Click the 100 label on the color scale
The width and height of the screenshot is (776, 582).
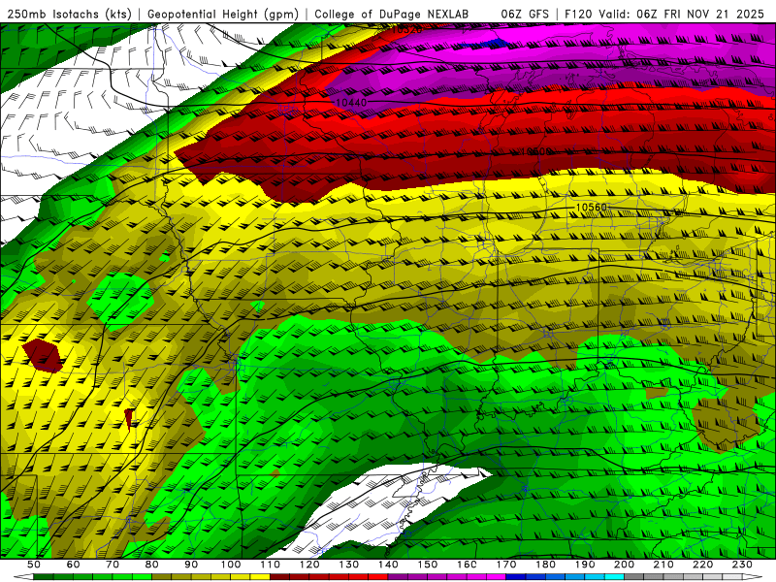point(231,565)
